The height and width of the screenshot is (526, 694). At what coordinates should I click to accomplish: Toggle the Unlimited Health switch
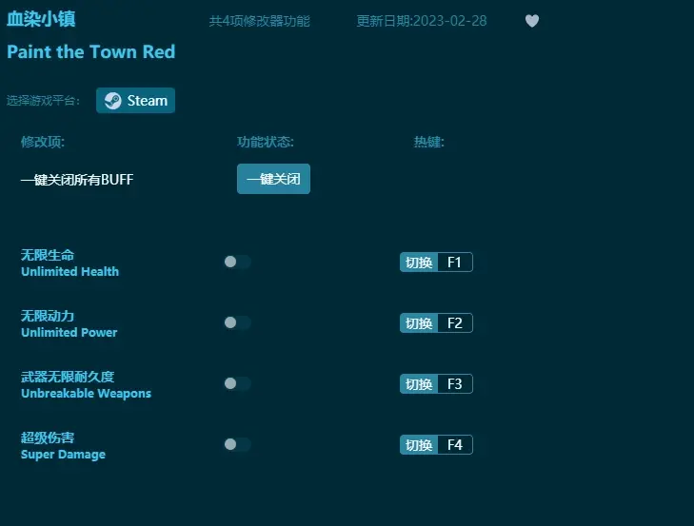click(237, 262)
